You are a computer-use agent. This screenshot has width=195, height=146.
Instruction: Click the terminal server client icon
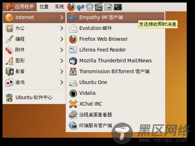click(x=73, y=125)
